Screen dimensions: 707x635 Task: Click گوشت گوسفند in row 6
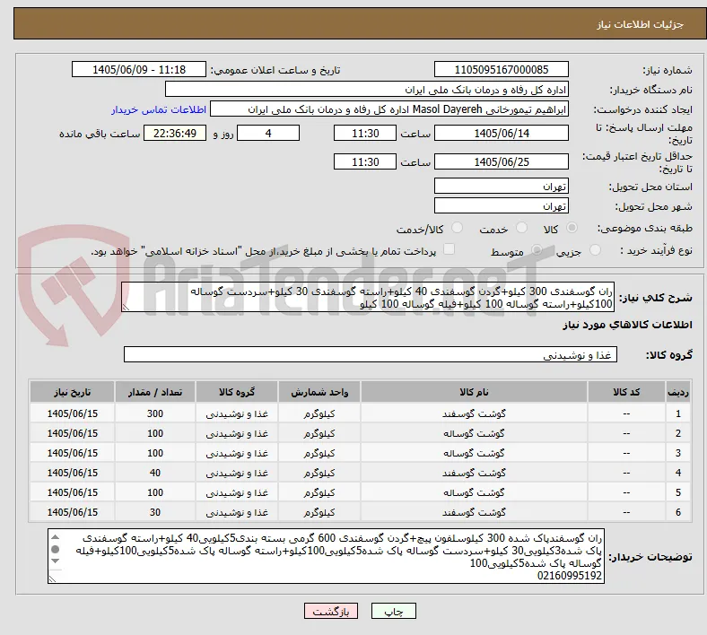click(x=474, y=512)
